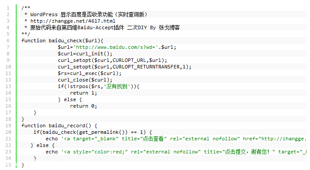The image size is (310, 170).
Task: Click the CURLOPT_RETURNTRANSFER constant
Action: pos(146,67)
